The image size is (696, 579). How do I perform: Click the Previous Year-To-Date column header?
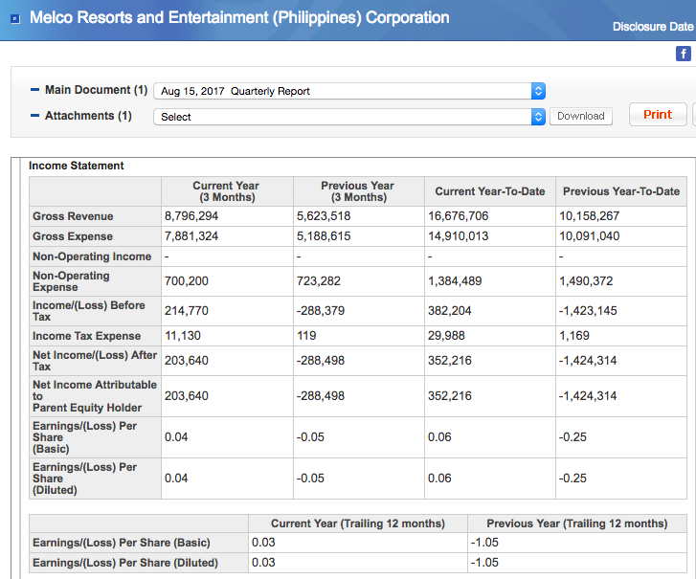pyautogui.click(x=621, y=191)
